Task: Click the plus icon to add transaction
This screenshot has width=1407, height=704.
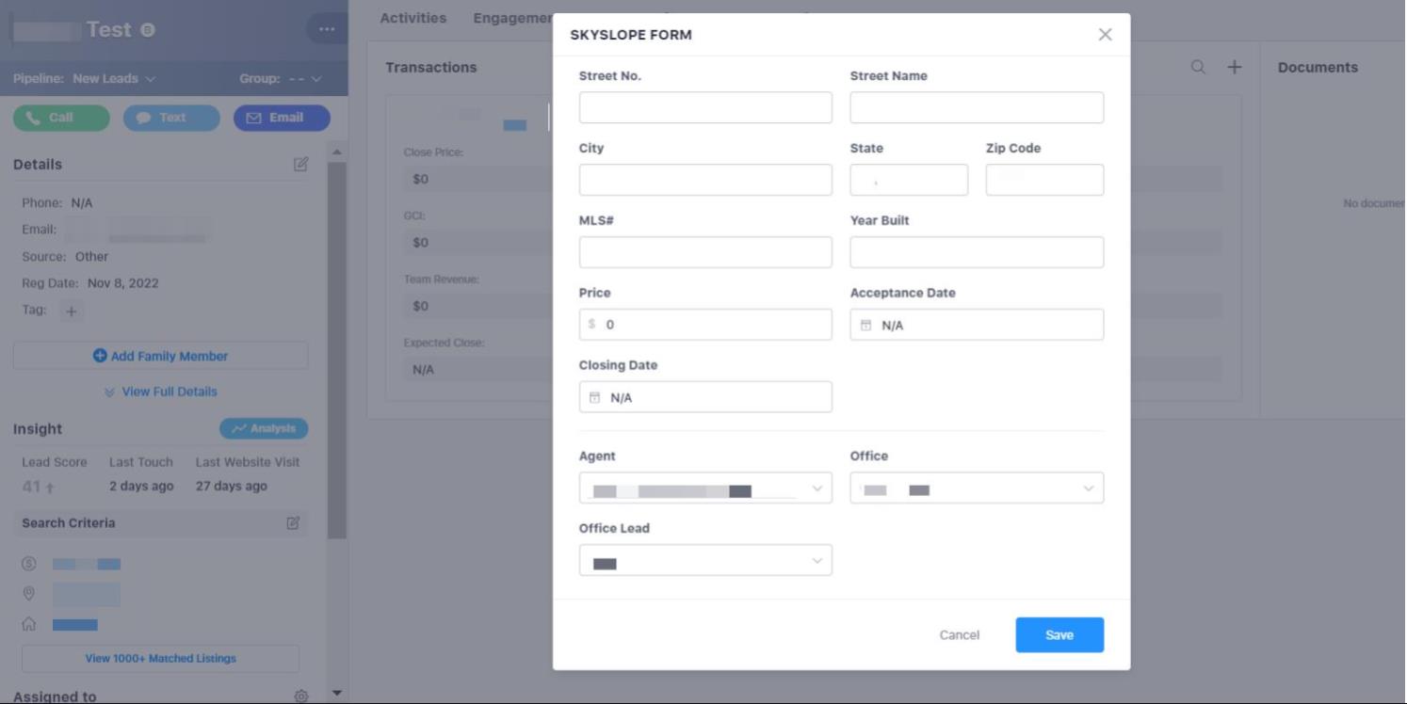Action: tap(1234, 68)
